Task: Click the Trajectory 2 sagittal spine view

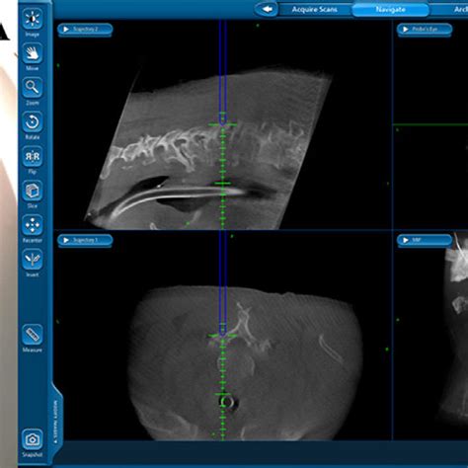Action: click(x=223, y=125)
